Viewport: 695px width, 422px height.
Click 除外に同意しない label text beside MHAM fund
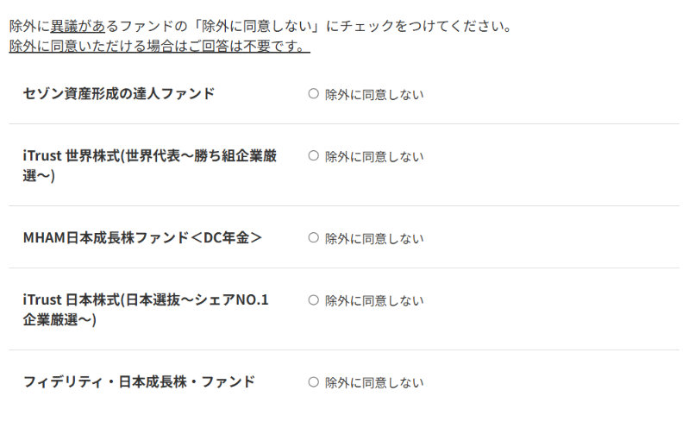pos(374,239)
